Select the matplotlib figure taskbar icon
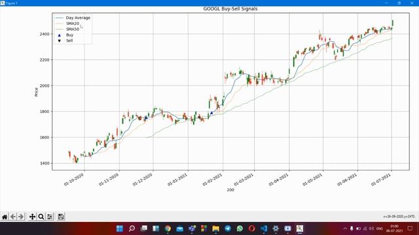This screenshot has height=235, width=419. pos(300,228)
